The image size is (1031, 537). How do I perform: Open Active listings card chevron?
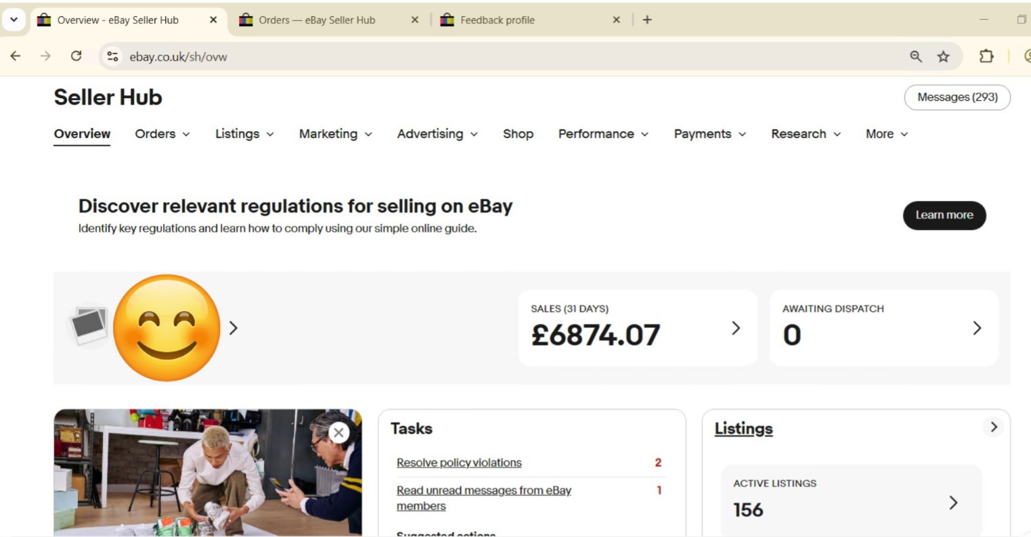point(953,503)
